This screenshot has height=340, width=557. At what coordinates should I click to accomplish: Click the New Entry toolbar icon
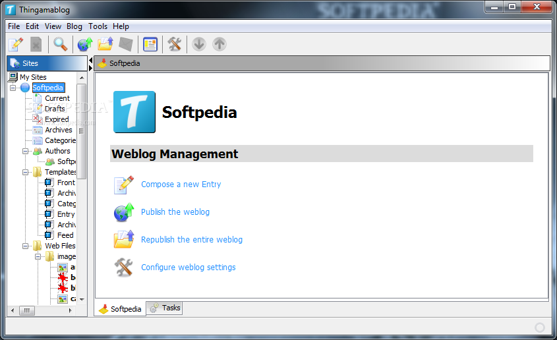tap(16, 44)
